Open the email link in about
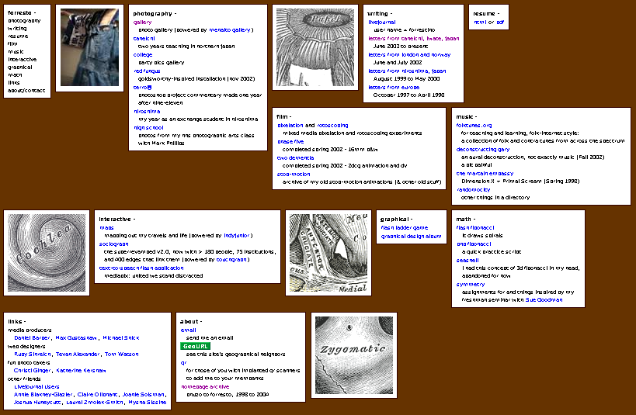636x415 pixels. tap(188, 330)
